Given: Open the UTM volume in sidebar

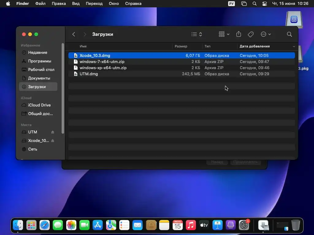Looking at the screenshot, I should 33,132.
